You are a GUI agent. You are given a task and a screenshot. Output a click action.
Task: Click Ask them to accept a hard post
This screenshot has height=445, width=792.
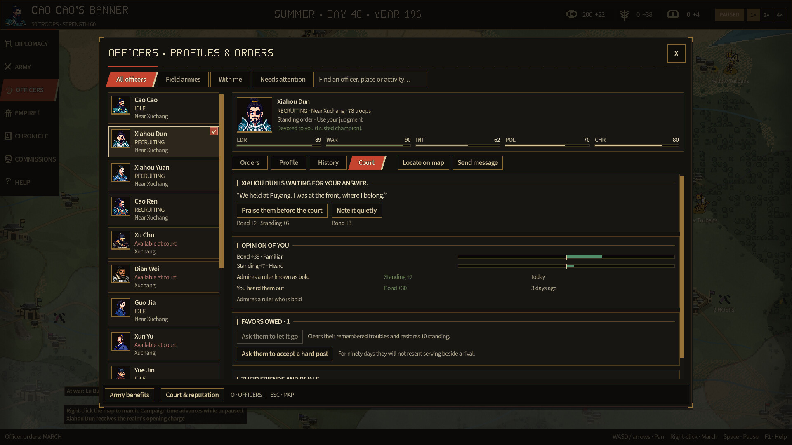tap(285, 354)
